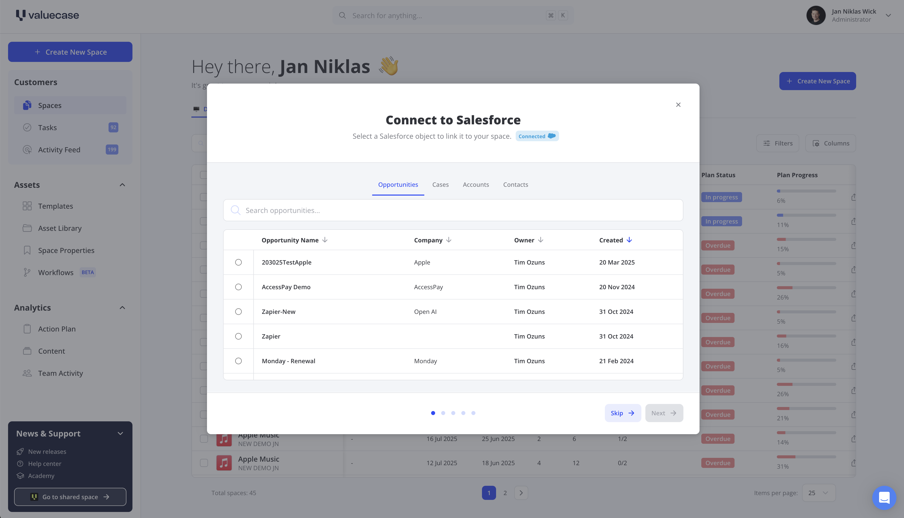Viewport: 904px width, 518px height.
Task: Close the Connect to Salesforce dialog
Action: point(678,105)
